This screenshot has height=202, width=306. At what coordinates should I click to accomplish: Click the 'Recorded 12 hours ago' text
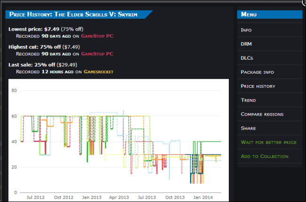[45, 72]
